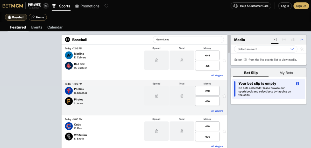The width and height of the screenshot is (311, 148).
Task: Click the locked Marlins spread cell
Action: coord(157,60)
